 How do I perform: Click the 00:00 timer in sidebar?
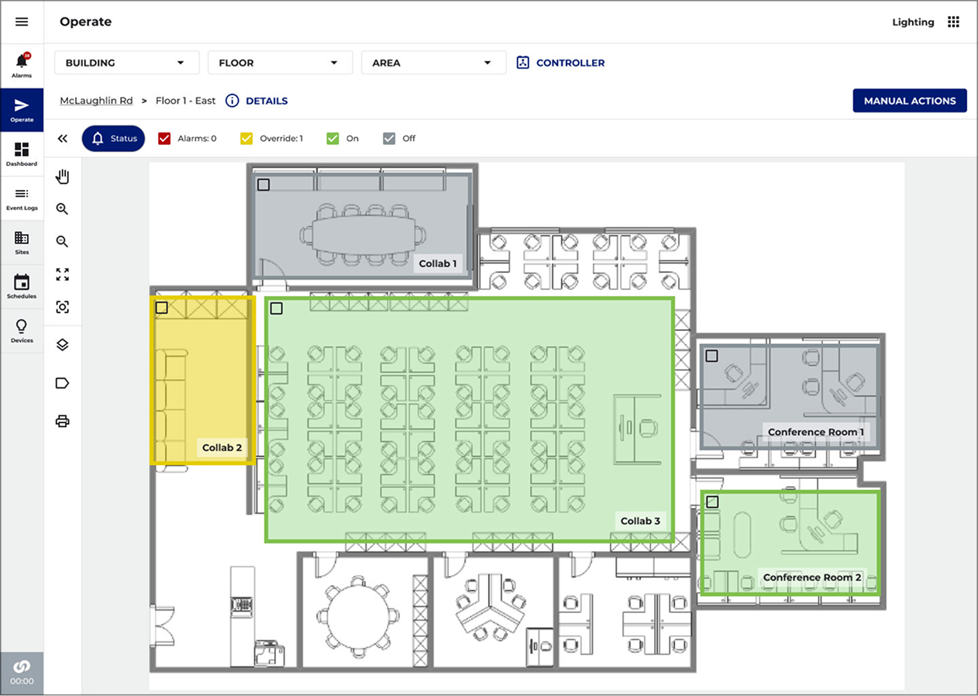coord(22,681)
